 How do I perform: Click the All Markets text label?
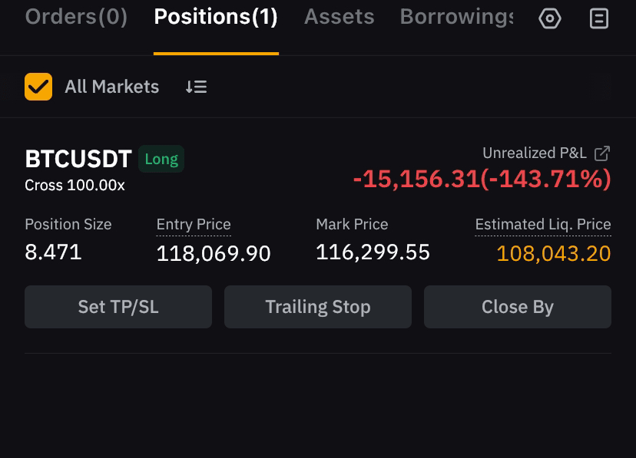pyautogui.click(x=111, y=87)
